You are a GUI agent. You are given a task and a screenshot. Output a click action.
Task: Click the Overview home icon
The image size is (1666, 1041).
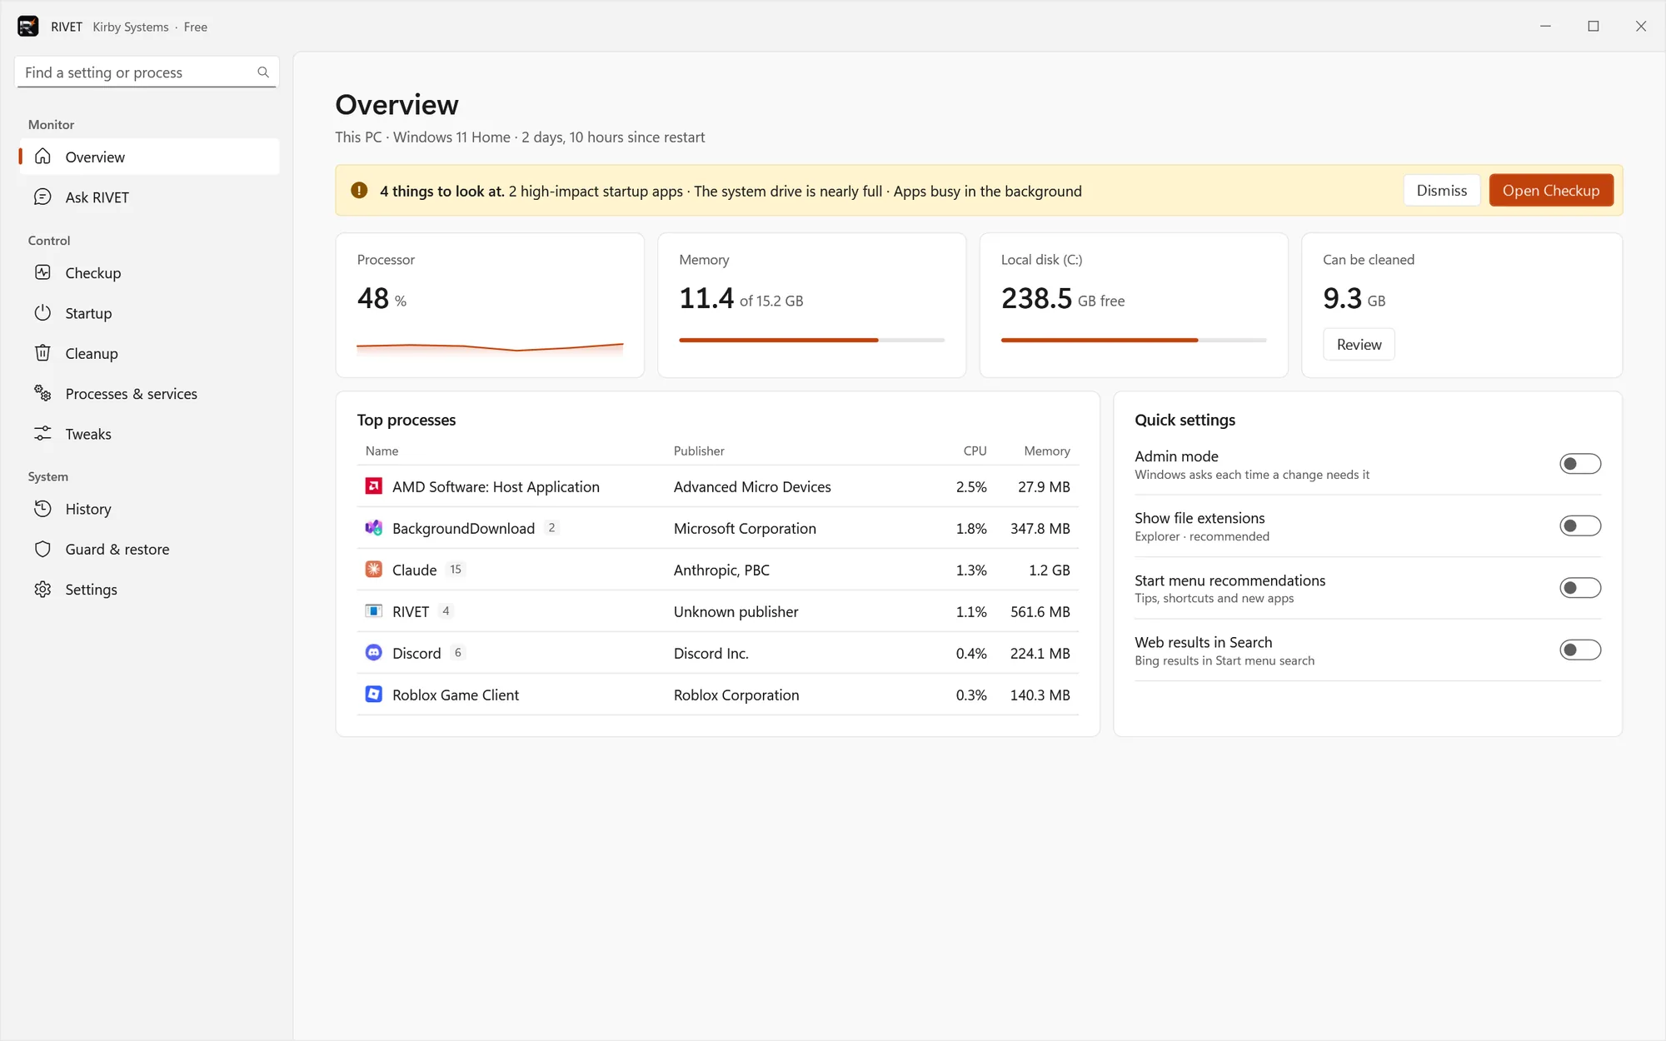pos(43,157)
